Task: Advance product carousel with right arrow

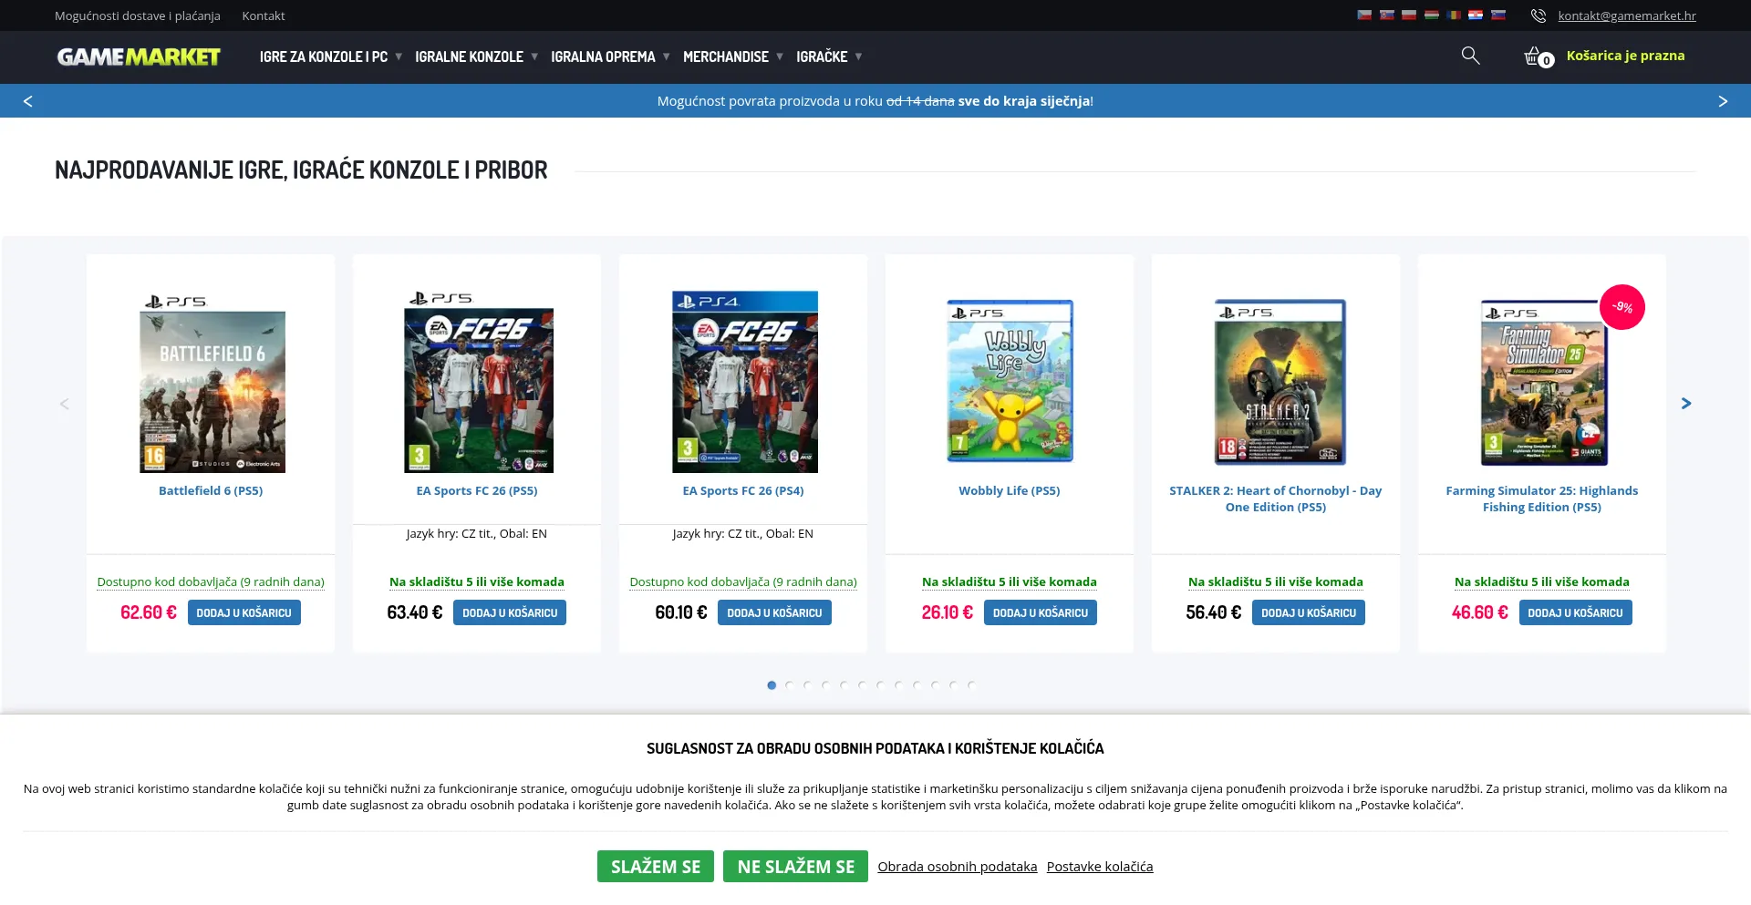Action: click(1686, 404)
